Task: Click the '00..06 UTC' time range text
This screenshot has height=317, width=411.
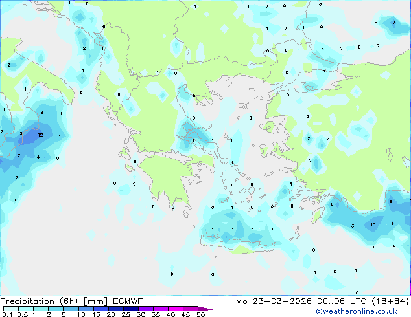Action: pyautogui.click(x=342, y=301)
